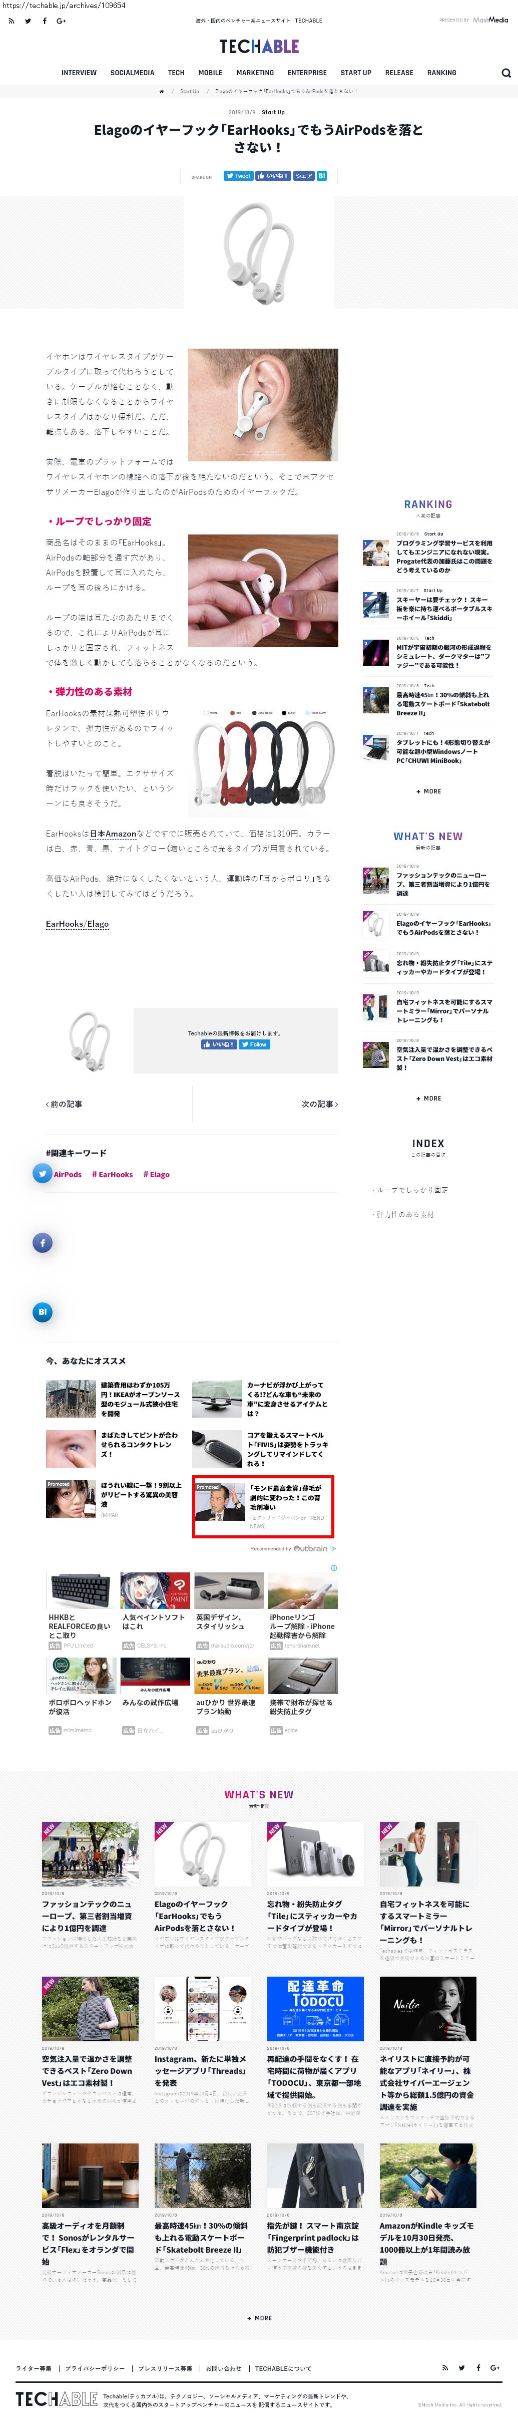The width and height of the screenshot is (518, 2434).
Task: Expand MORE under sidebar What's New
Action: click(428, 1098)
